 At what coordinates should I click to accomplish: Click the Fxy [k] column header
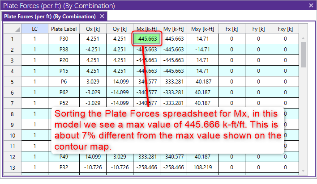tap(285, 29)
